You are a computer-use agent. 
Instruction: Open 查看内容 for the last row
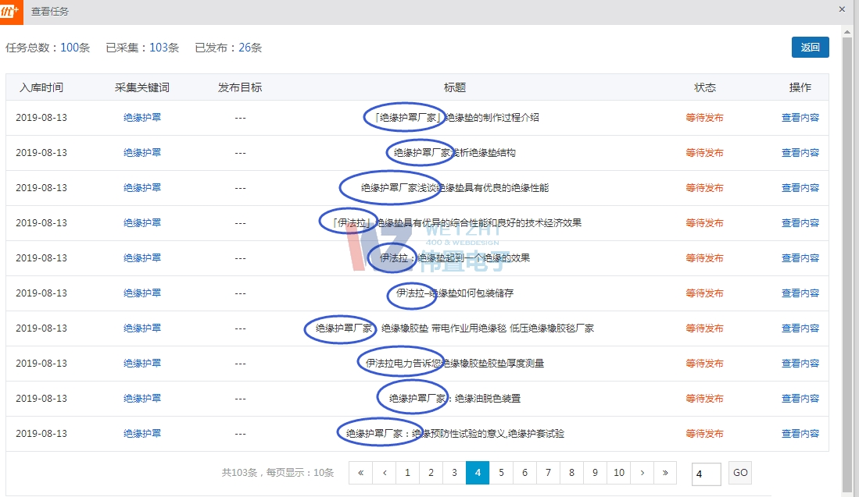tap(800, 434)
